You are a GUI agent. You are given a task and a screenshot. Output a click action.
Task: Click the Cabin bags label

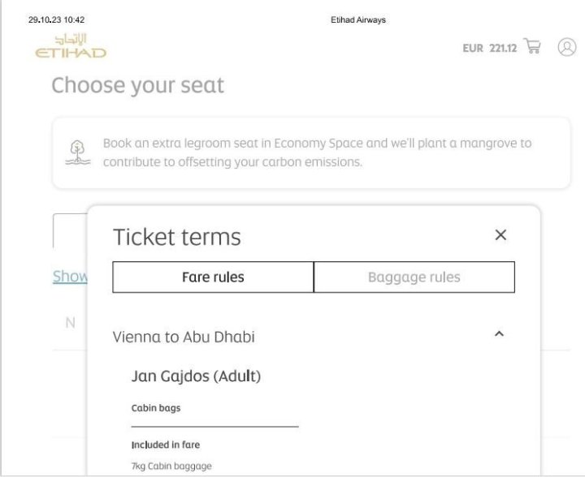tap(156, 408)
